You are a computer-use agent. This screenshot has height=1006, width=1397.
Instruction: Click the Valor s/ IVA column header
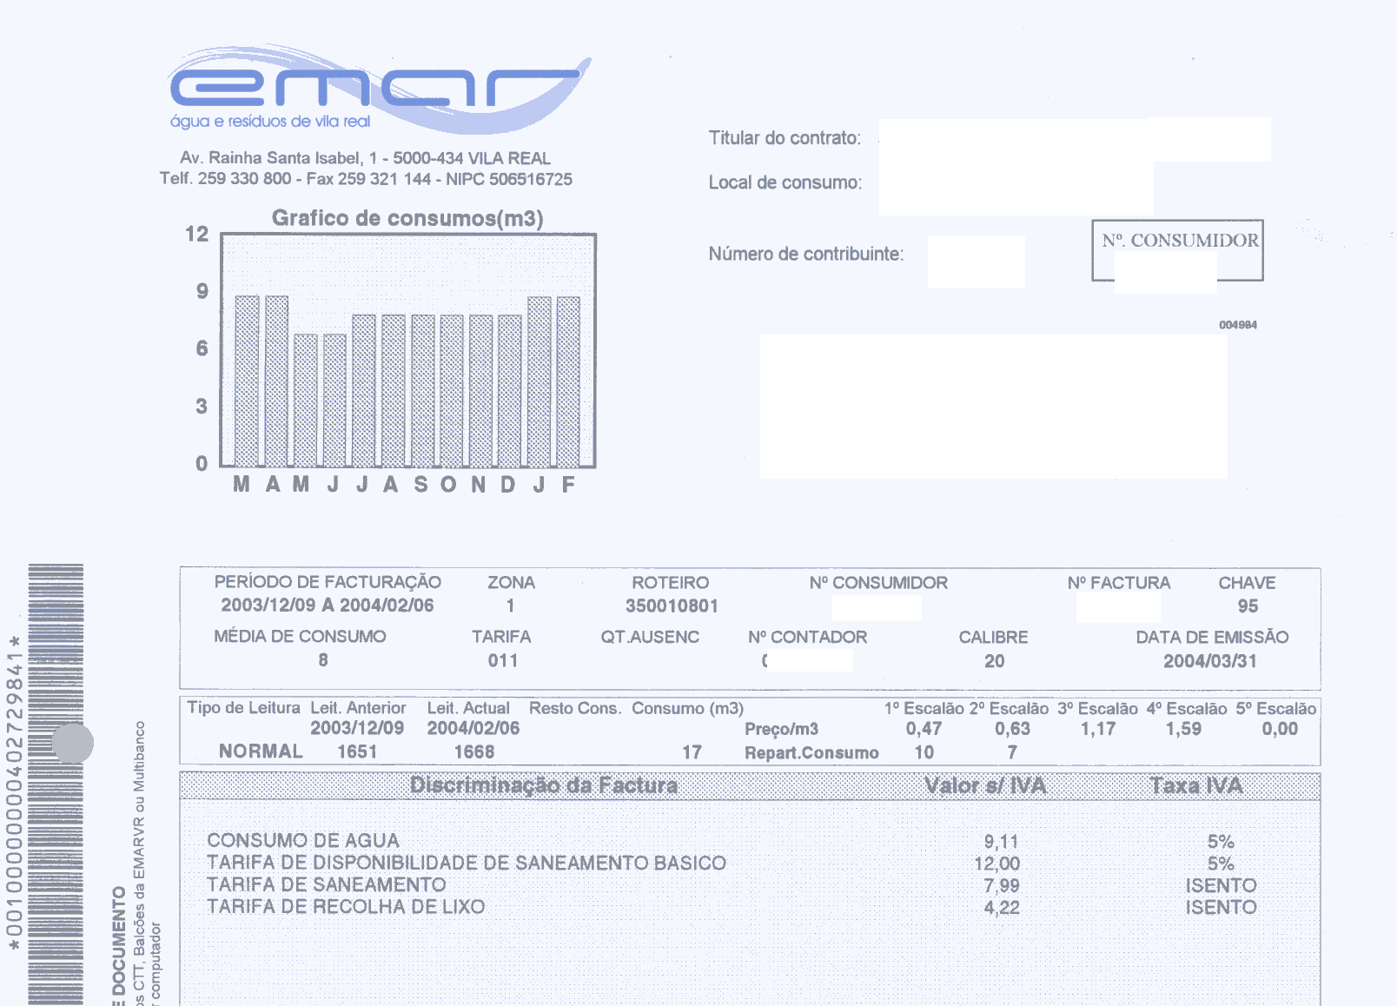click(x=989, y=785)
